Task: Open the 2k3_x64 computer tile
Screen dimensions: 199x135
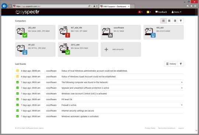Action: tap(35, 32)
